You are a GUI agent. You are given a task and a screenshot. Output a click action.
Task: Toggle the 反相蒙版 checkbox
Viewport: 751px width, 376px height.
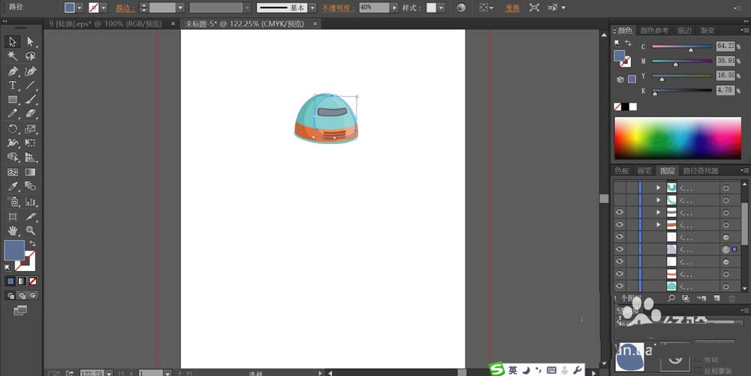[x=698, y=370]
